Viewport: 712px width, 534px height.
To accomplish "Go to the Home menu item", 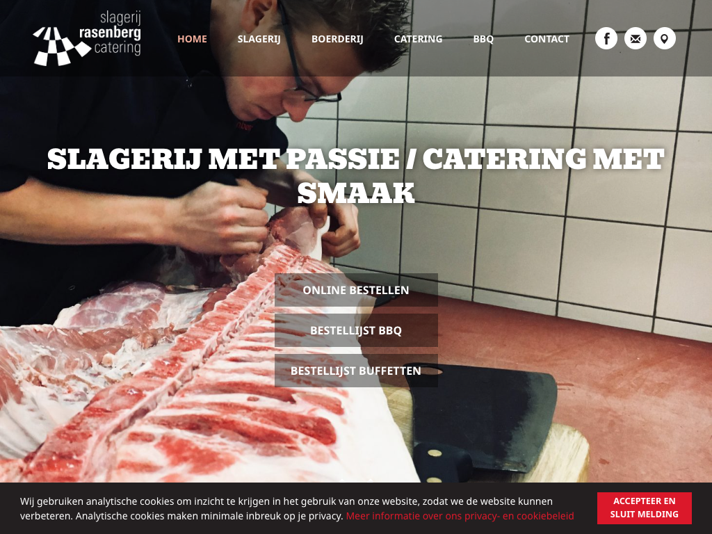I will click(x=192, y=39).
